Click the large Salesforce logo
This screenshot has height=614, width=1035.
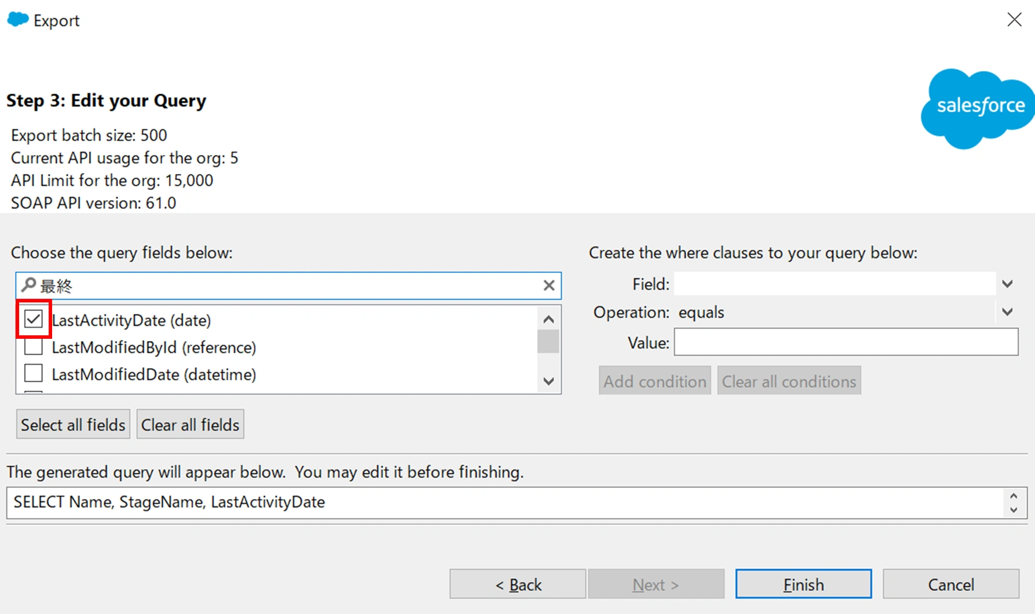click(977, 108)
